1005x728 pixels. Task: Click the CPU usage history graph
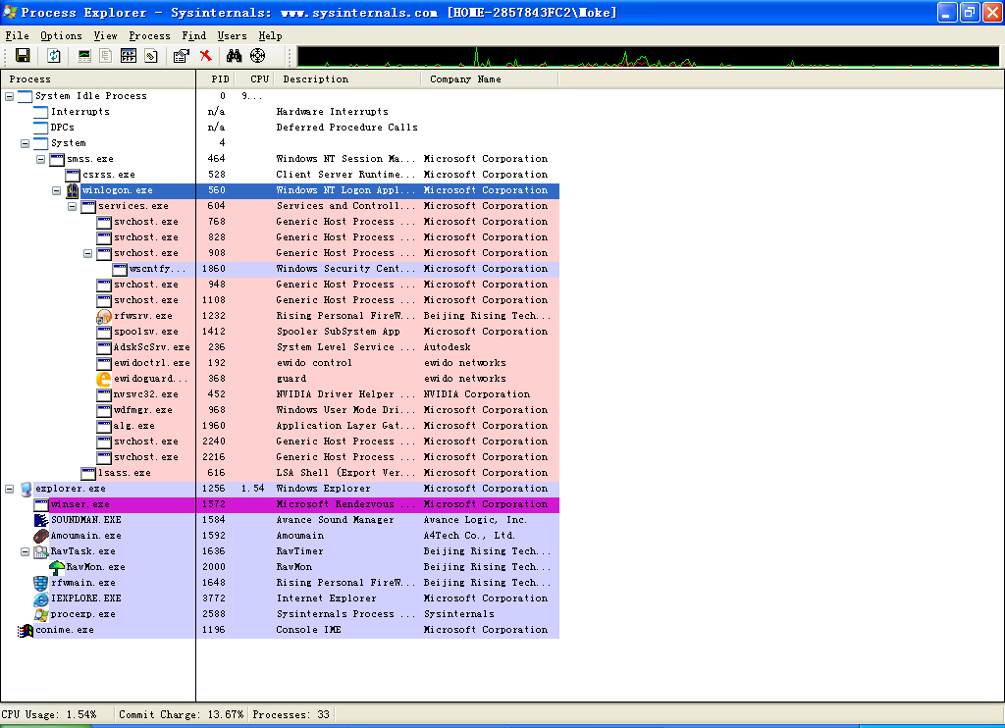(648, 56)
